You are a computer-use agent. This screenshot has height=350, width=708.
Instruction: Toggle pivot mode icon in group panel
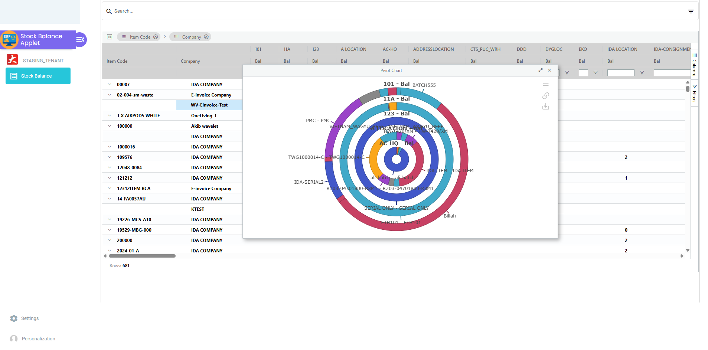pos(110,37)
